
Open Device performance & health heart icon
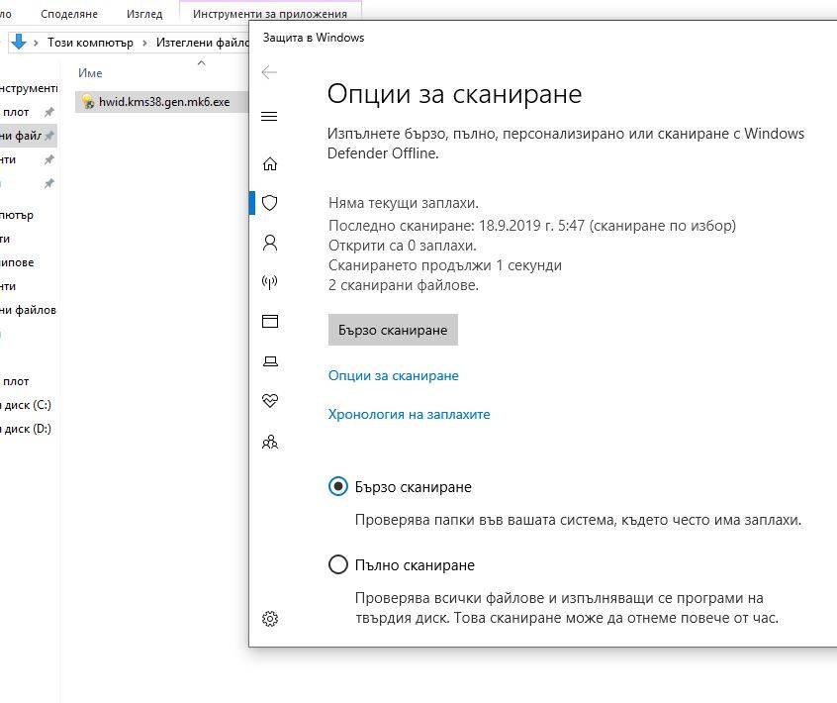click(270, 401)
